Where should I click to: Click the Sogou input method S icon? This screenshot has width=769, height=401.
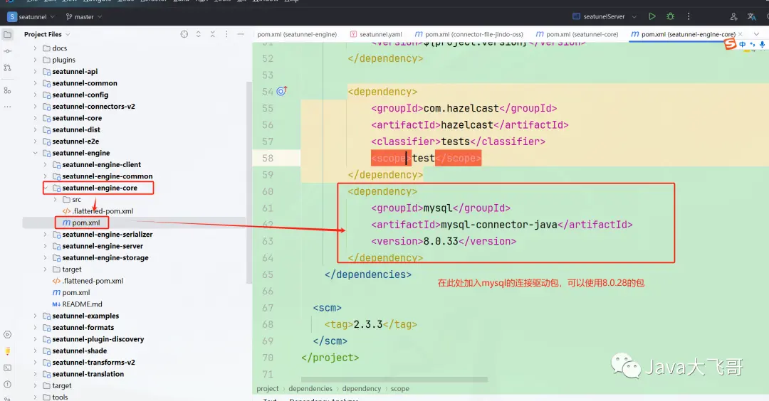point(731,44)
